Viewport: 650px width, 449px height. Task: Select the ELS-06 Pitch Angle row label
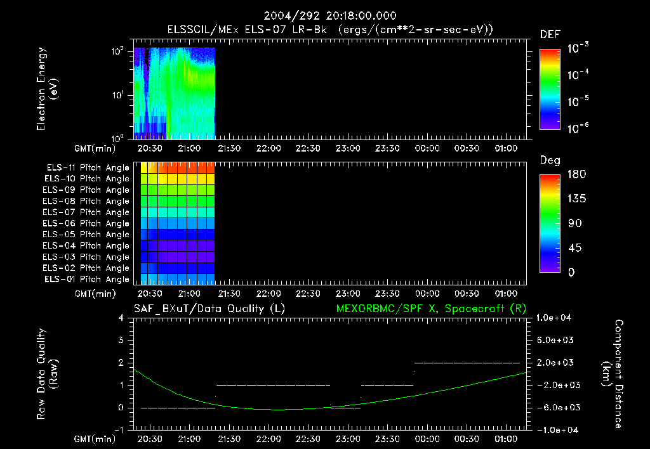(x=86, y=223)
